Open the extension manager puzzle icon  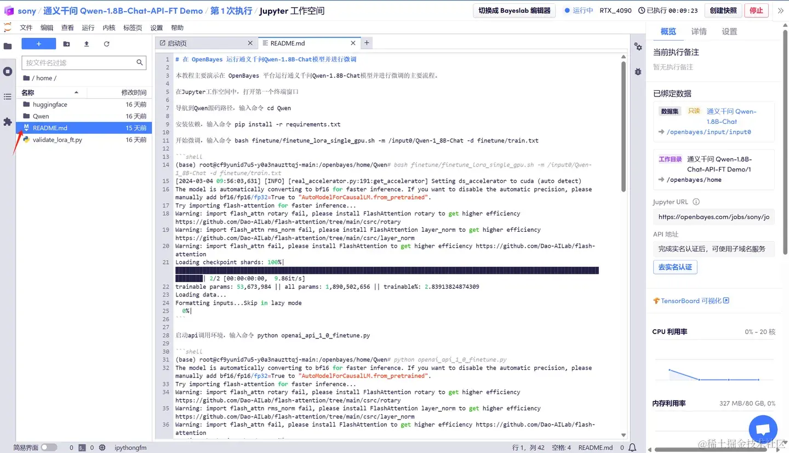pos(8,122)
